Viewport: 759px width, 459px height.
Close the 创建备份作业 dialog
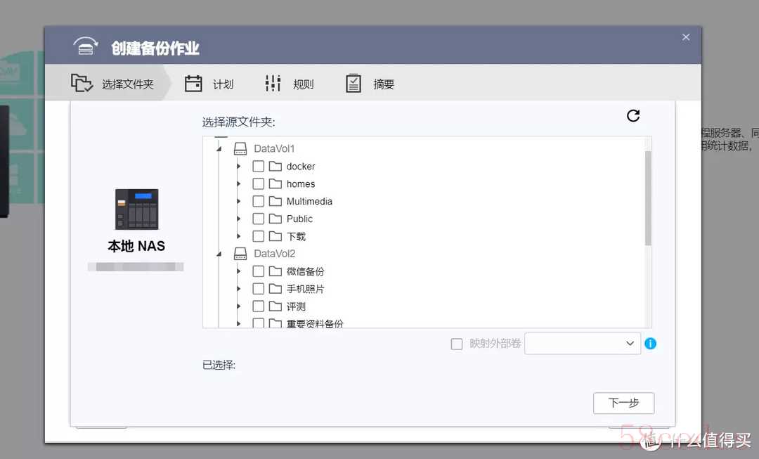point(686,37)
